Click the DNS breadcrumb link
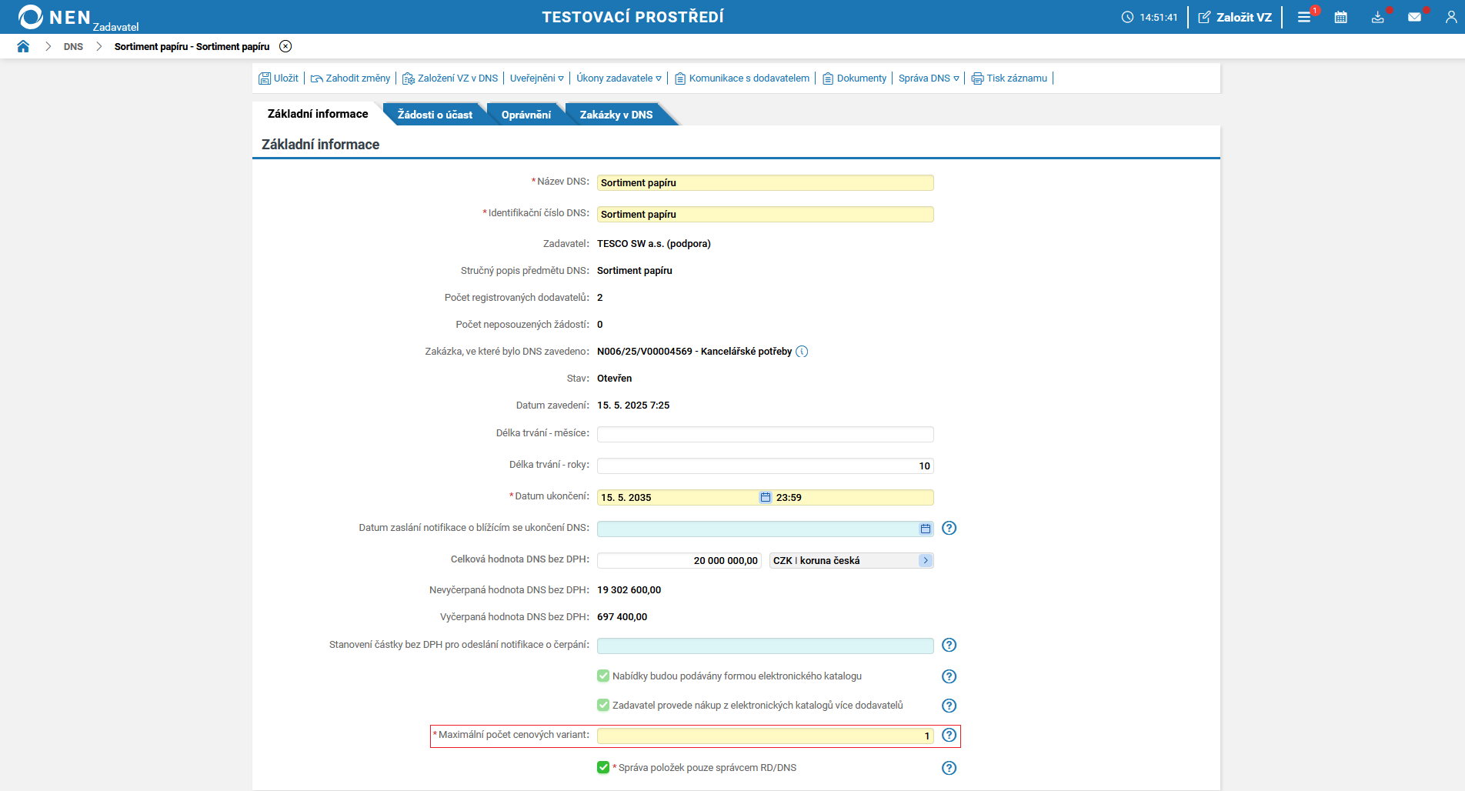The image size is (1465, 791). pos(73,46)
